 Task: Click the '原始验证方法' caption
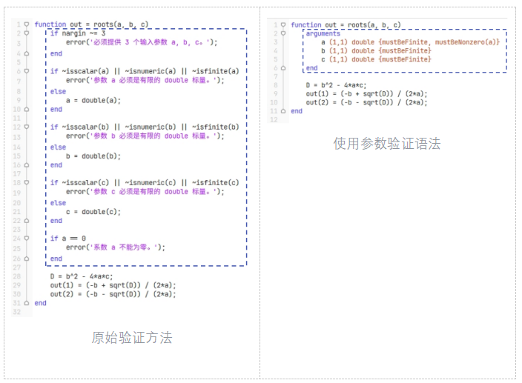131,338
